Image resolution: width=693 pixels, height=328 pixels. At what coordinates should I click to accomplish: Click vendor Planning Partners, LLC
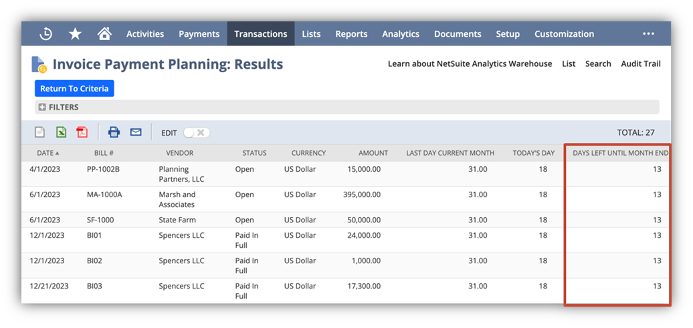181,174
